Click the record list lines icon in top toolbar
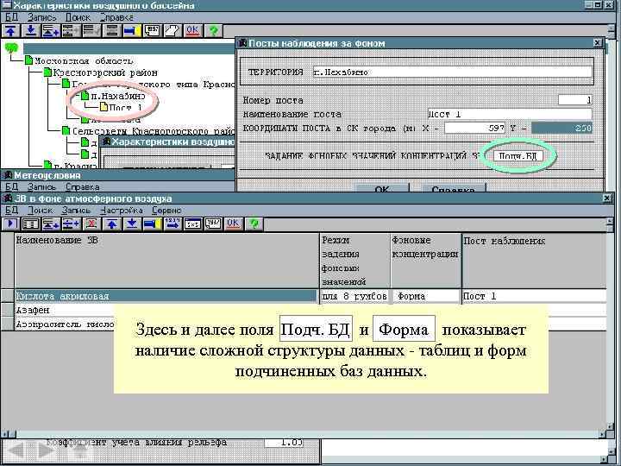Screen dimensions: 621x466 (111, 30)
